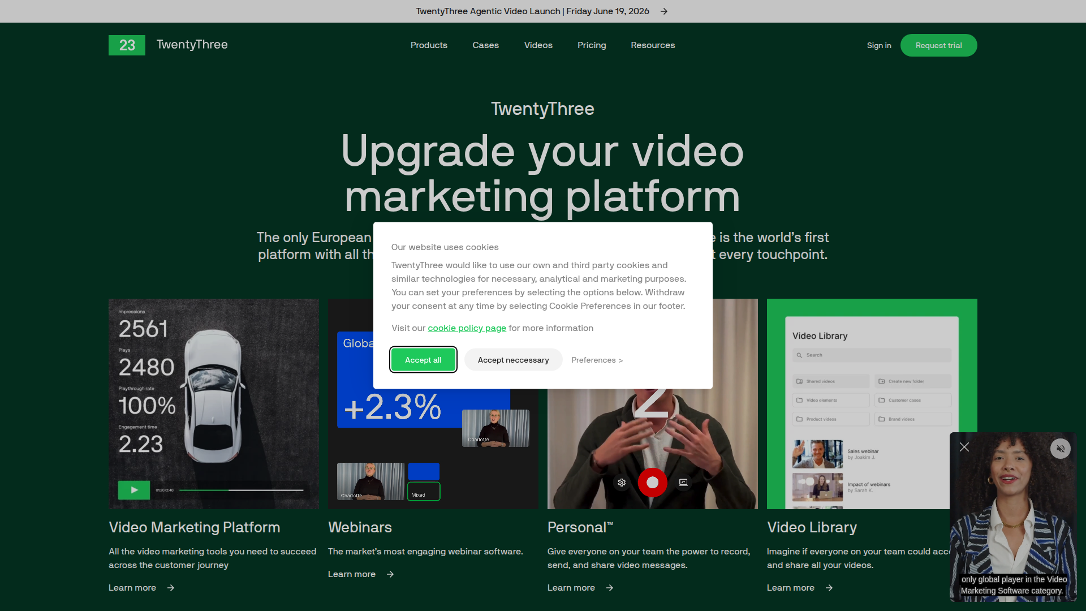Click the 2480 plays value
The width and height of the screenshot is (1086, 611).
(x=146, y=367)
